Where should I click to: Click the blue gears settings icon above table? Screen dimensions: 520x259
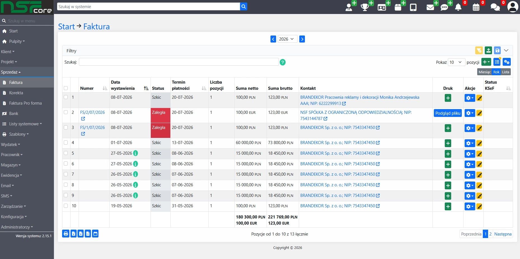(x=507, y=62)
